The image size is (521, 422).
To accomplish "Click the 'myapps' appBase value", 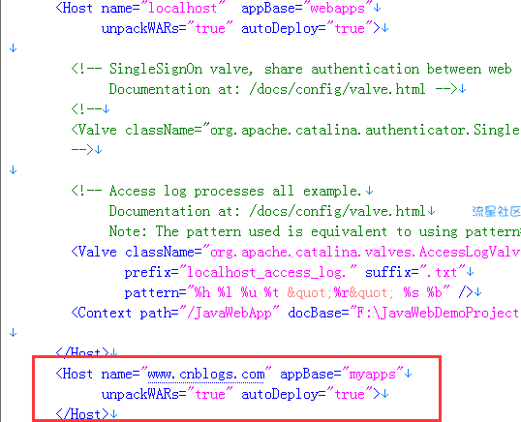I will [x=373, y=375].
